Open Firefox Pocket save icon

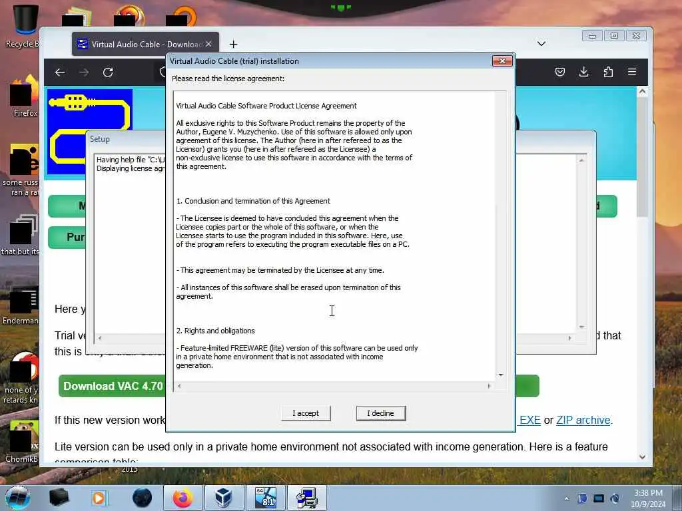(559, 72)
